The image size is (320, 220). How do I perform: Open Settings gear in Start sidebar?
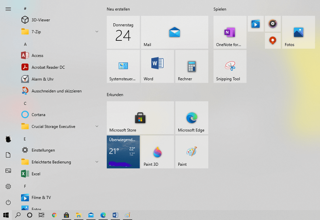[8, 186]
